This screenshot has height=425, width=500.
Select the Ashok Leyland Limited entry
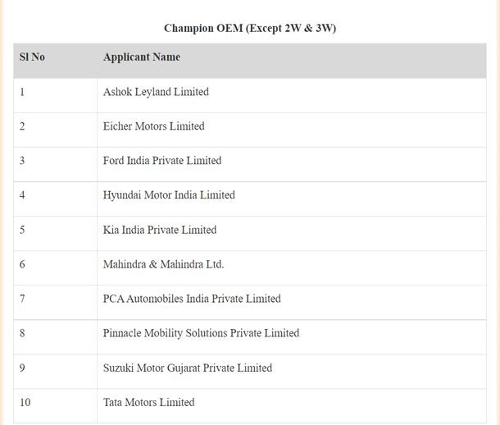click(156, 92)
